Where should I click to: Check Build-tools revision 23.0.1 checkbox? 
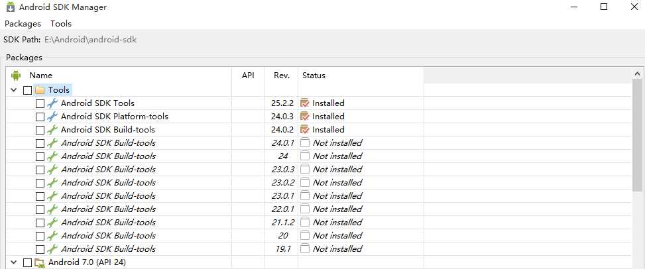pyautogui.click(x=40, y=196)
